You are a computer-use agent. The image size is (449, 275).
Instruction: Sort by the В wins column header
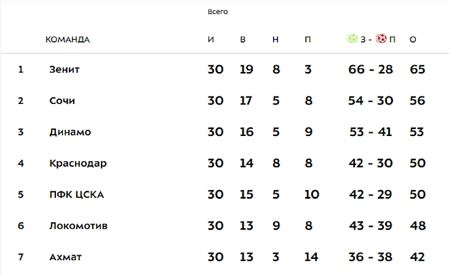pyautogui.click(x=242, y=39)
